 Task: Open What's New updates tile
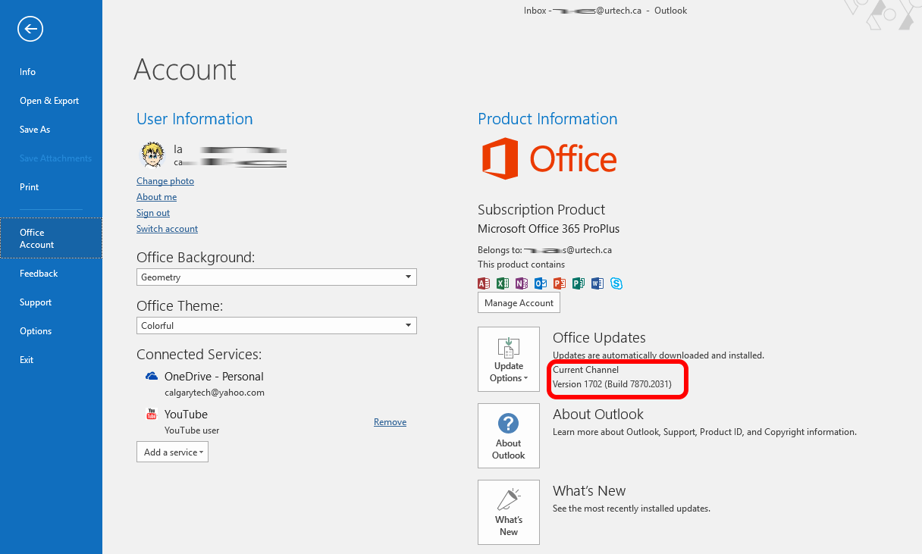point(508,512)
